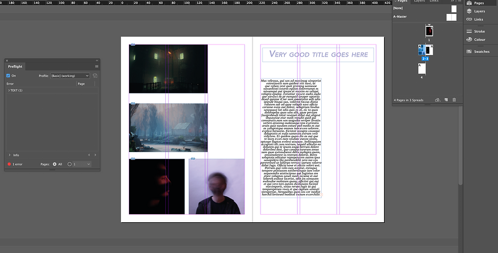Select the 'Very good title goes here' frame
Screen dimensions: 498x253
(318, 55)
